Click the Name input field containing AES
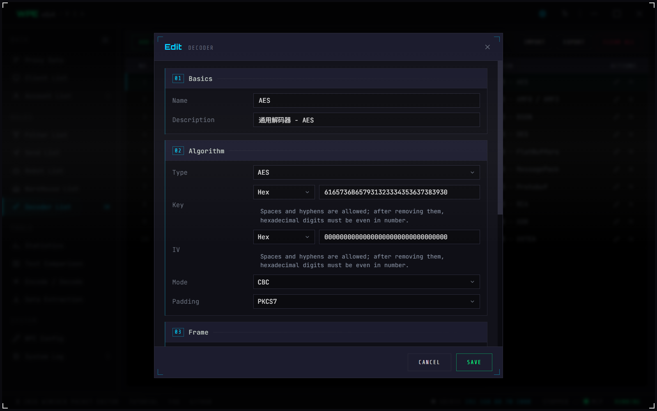657x411 pixels. click(x=366, y=101)
